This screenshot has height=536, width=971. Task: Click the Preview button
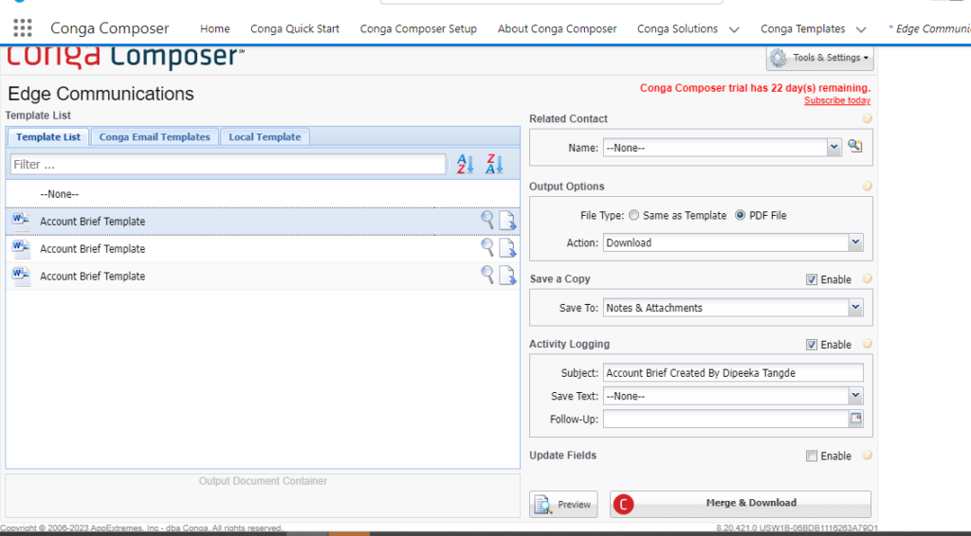pyautogui.click(x=563, y=504)
